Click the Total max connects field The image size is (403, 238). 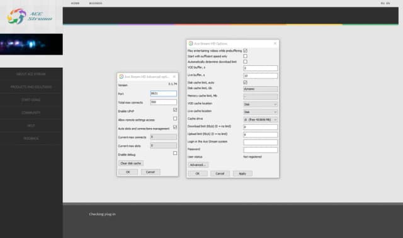click(164, 102)
